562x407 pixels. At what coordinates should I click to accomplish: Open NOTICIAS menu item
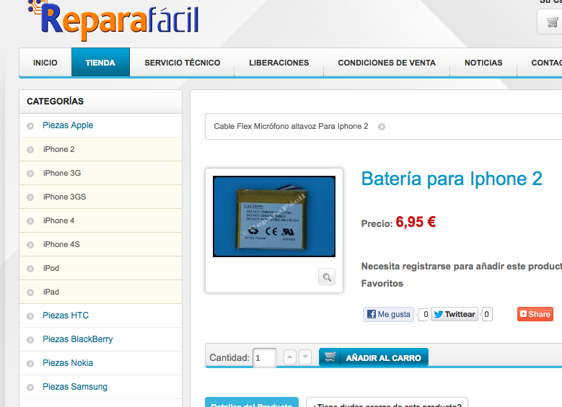click(x=483, y=62)
